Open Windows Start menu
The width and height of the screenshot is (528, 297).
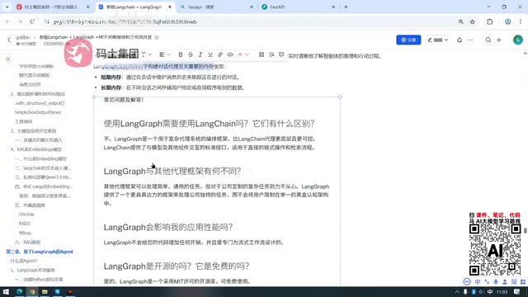tap(6, 291)
